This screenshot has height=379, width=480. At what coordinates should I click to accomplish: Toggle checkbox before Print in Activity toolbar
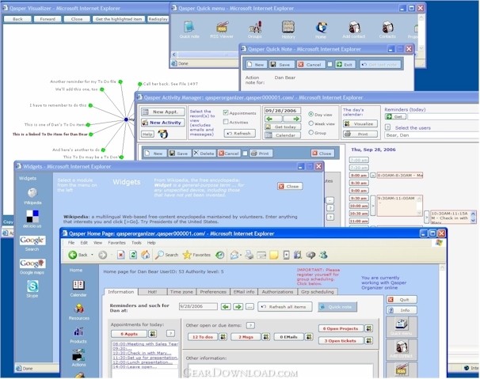[245, 153]
